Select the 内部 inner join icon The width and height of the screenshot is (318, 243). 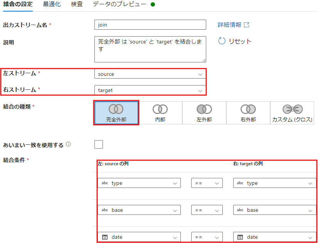click(160, 109)
